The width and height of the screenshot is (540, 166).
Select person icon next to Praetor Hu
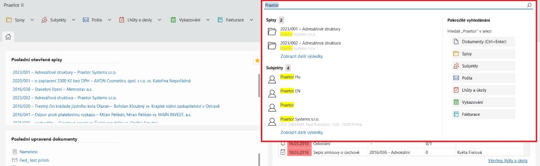click(272, 79)
